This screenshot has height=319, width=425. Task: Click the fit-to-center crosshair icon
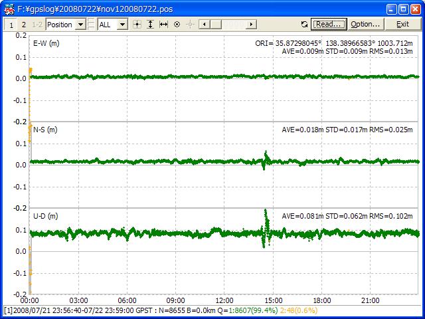coord(137,25)
